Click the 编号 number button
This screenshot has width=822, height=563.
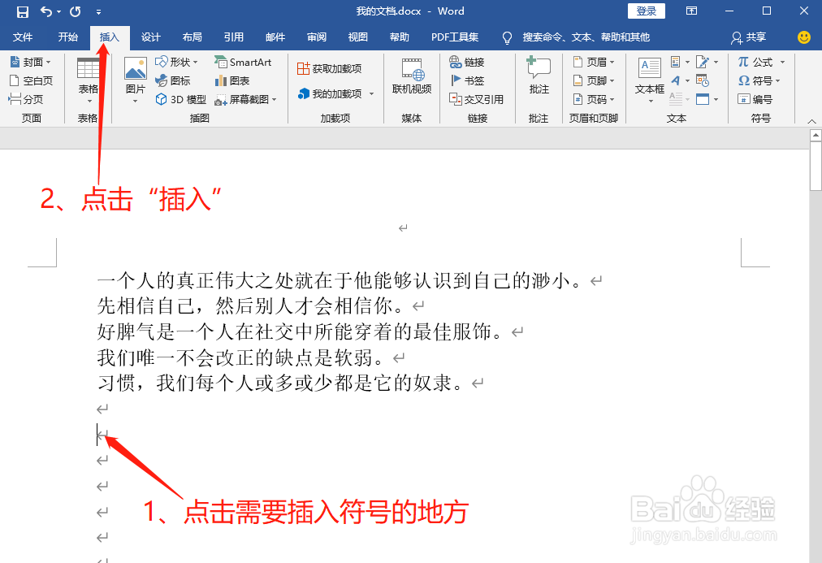755,99
